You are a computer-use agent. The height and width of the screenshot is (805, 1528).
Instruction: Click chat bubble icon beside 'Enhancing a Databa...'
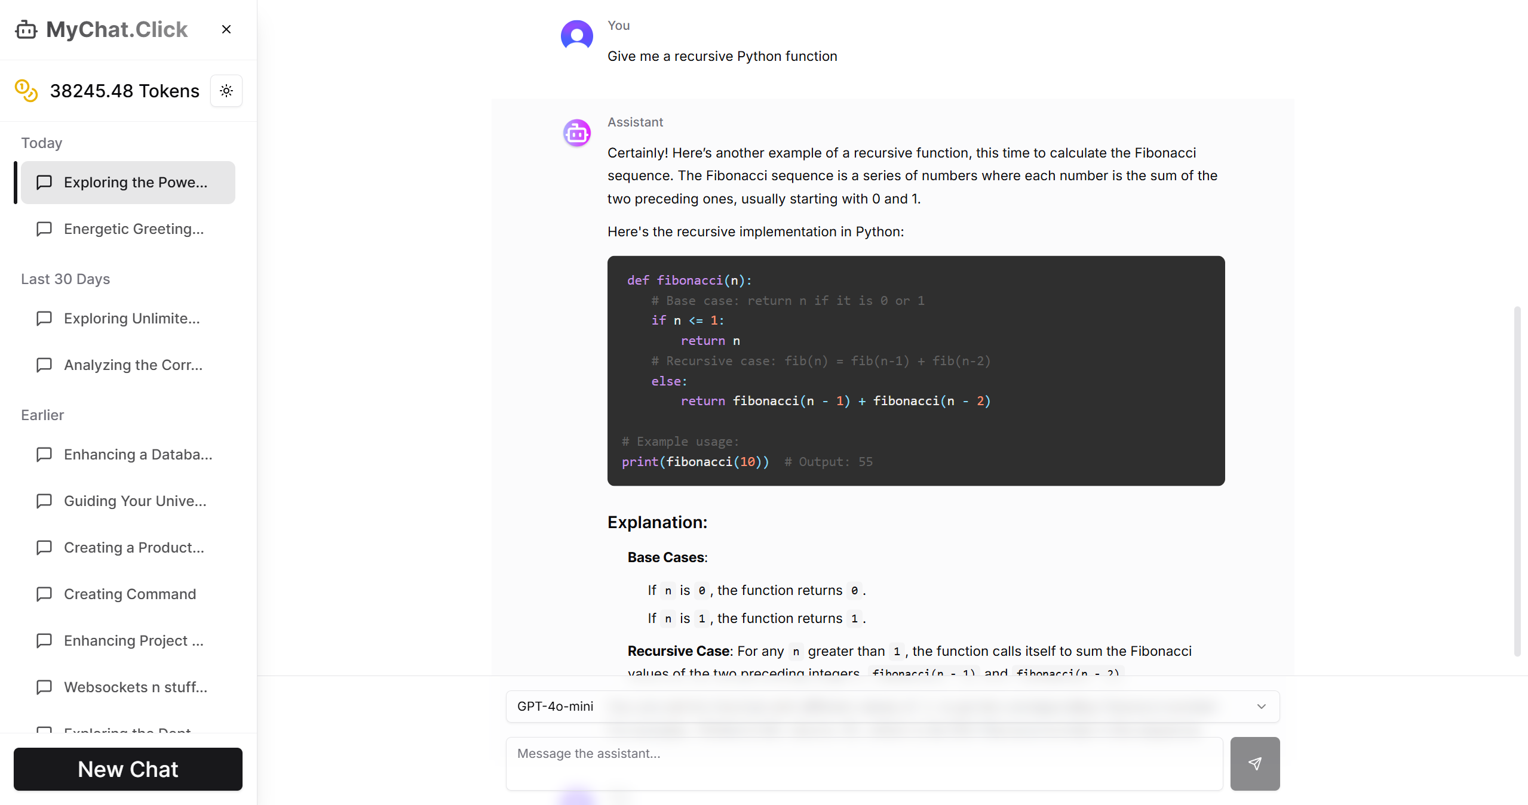click(x=44, y=455)
